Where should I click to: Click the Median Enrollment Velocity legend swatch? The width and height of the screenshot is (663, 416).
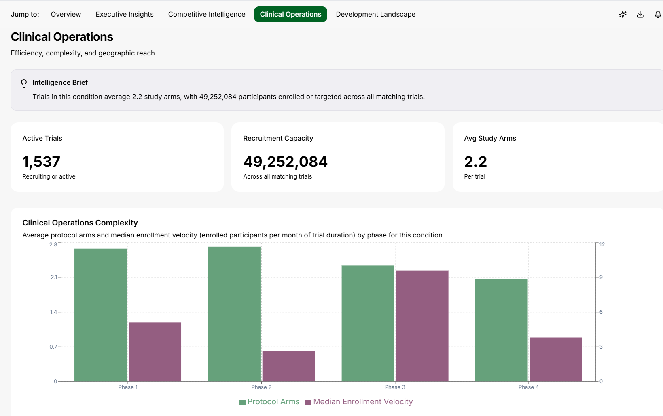(x=308, y=402)
